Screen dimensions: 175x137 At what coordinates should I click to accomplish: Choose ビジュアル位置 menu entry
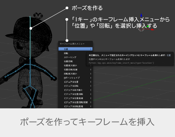click(76, 82)
